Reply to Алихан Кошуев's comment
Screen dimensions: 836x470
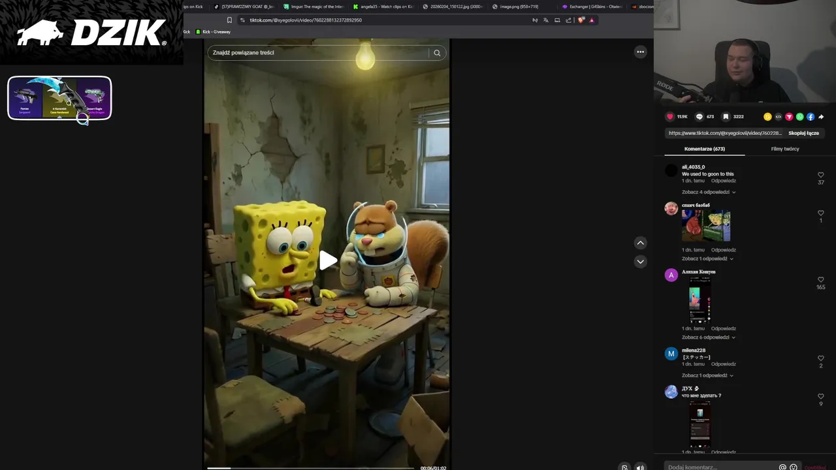pos(724,329)
